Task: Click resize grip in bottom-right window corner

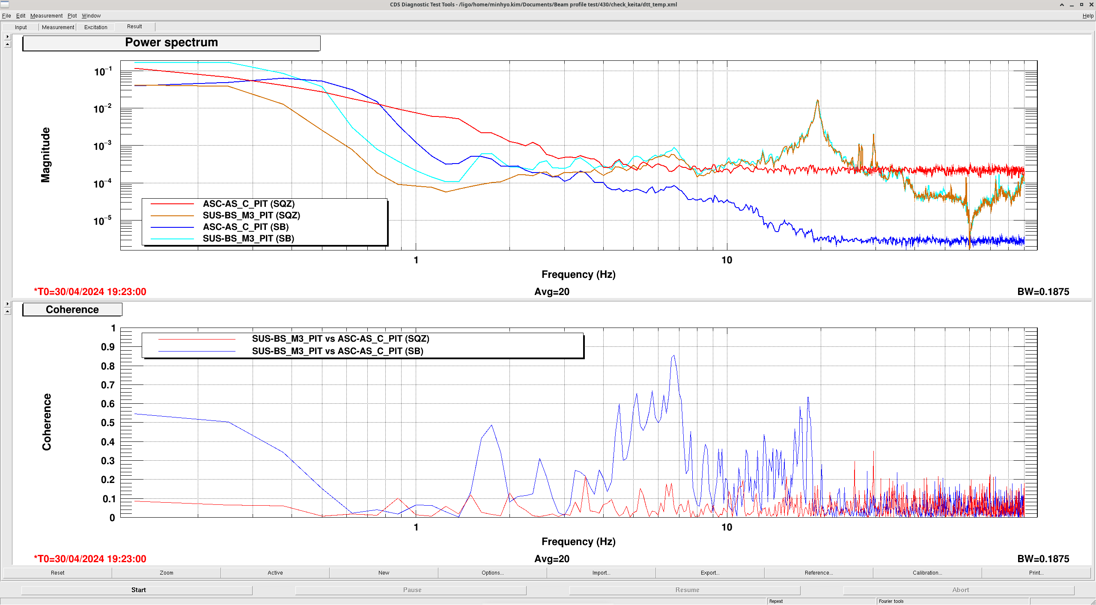Action: (1093, 602)
